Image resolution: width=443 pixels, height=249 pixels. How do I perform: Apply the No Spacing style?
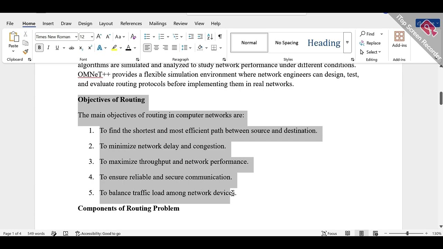287,43
